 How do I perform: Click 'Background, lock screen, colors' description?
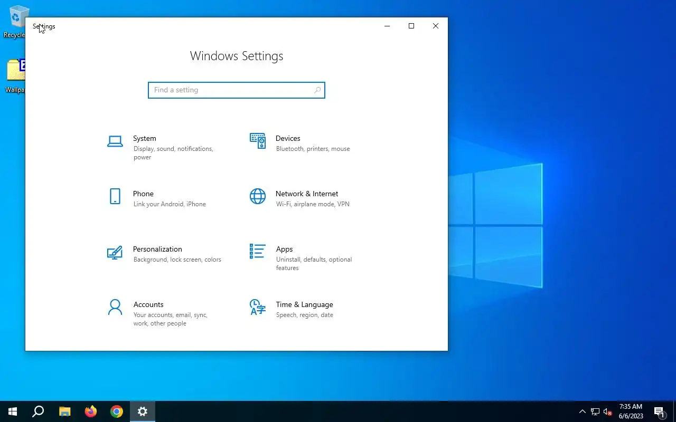click(x=177, y=260)
